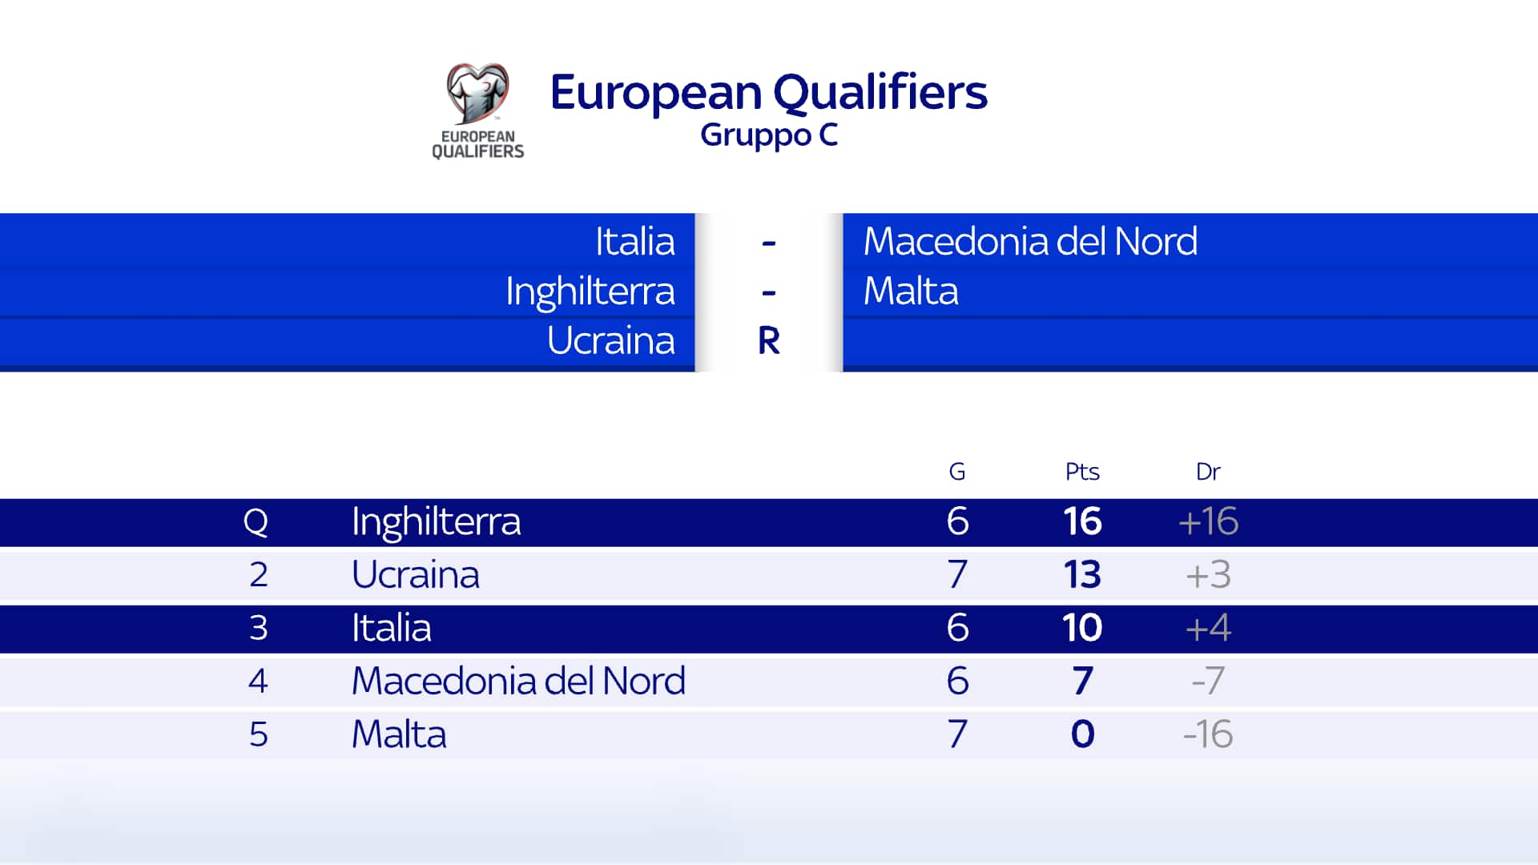1538x865 pixels.
Task: Select Malta in the fixtures list
Action: 911,291
